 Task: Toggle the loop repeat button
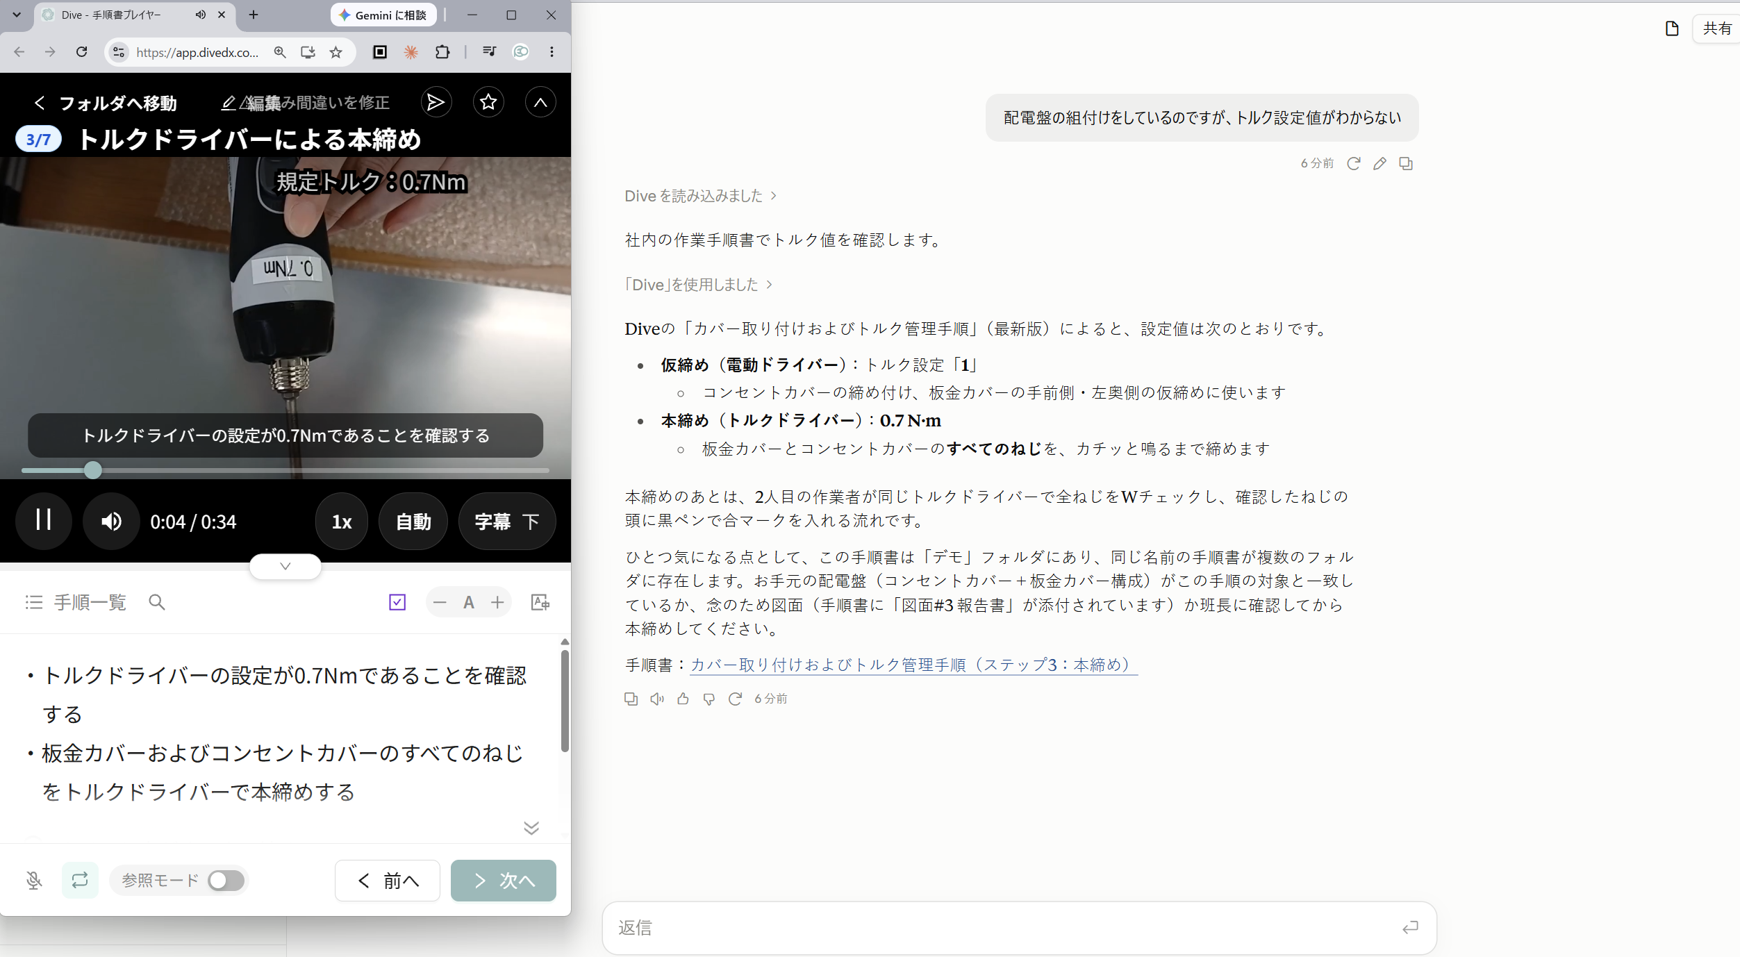click(80, 881)
